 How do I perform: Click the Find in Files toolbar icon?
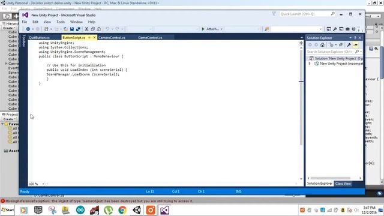pyautogui.click(x=267, y=29)
